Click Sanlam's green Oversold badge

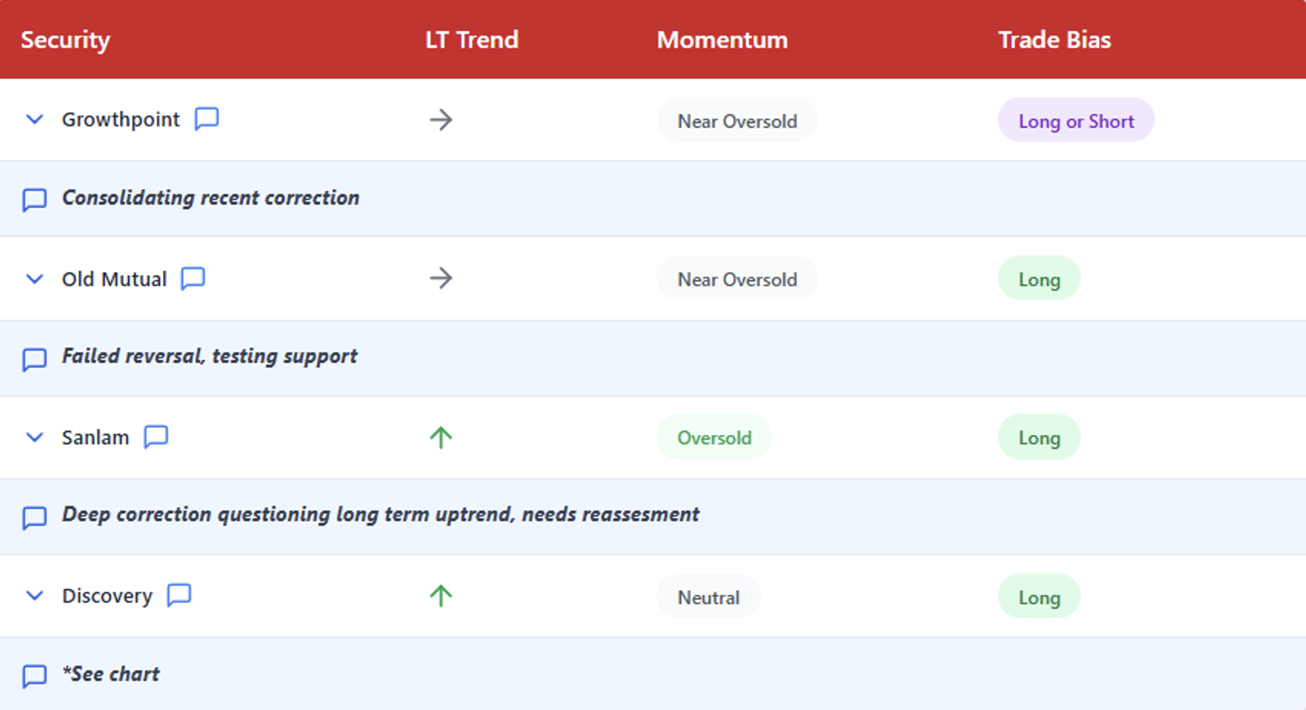click(714, 437)
